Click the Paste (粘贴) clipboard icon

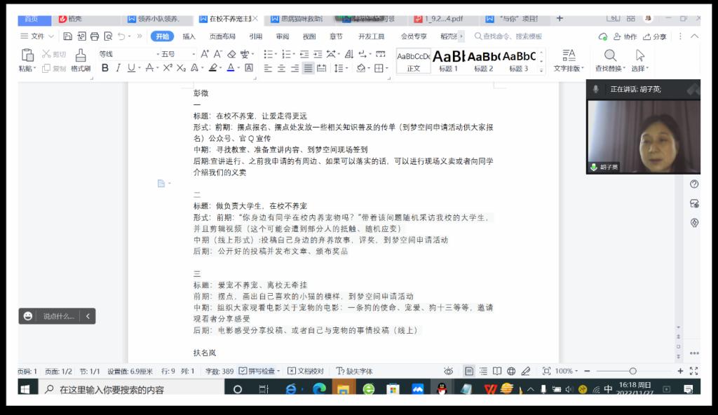tap(27, 55)
